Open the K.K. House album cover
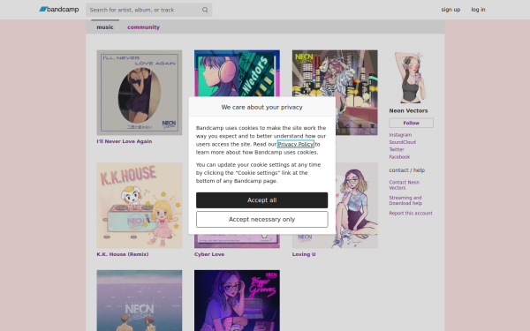The image size is (530, 331). 140,206
